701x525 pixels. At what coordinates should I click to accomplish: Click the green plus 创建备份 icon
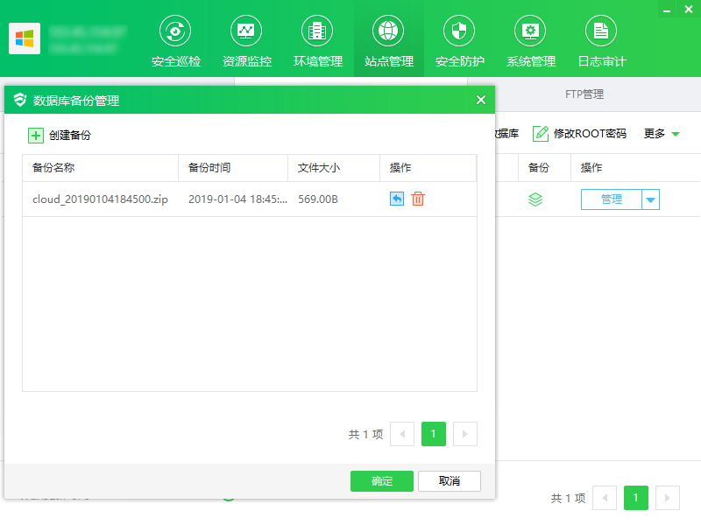tap(36, 136)
